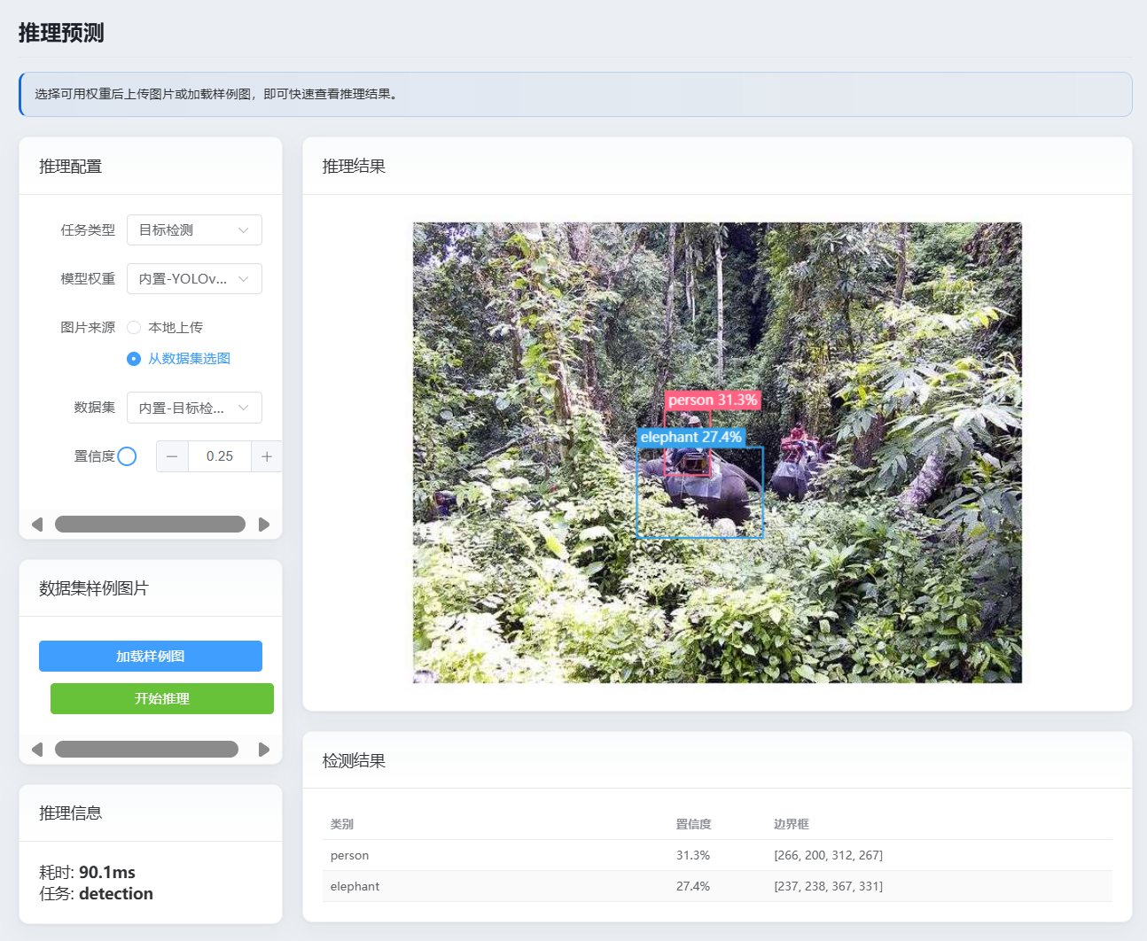Click the 加载样例图 button

151,657
